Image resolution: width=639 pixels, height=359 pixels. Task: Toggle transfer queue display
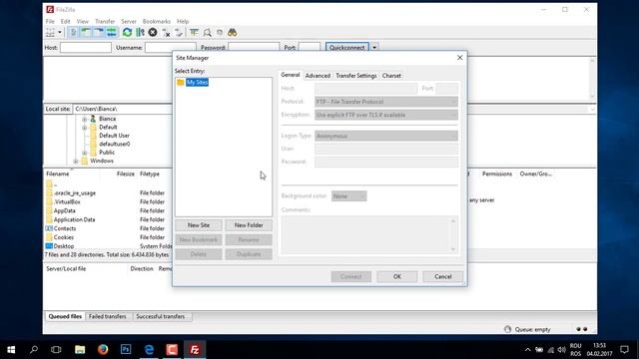coord(111,32)
